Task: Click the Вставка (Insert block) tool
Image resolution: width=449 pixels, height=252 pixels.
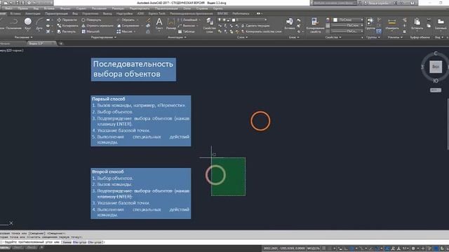Action: [290, 24]
